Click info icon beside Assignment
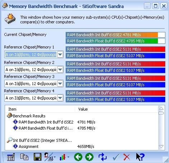 pos(15,146)
